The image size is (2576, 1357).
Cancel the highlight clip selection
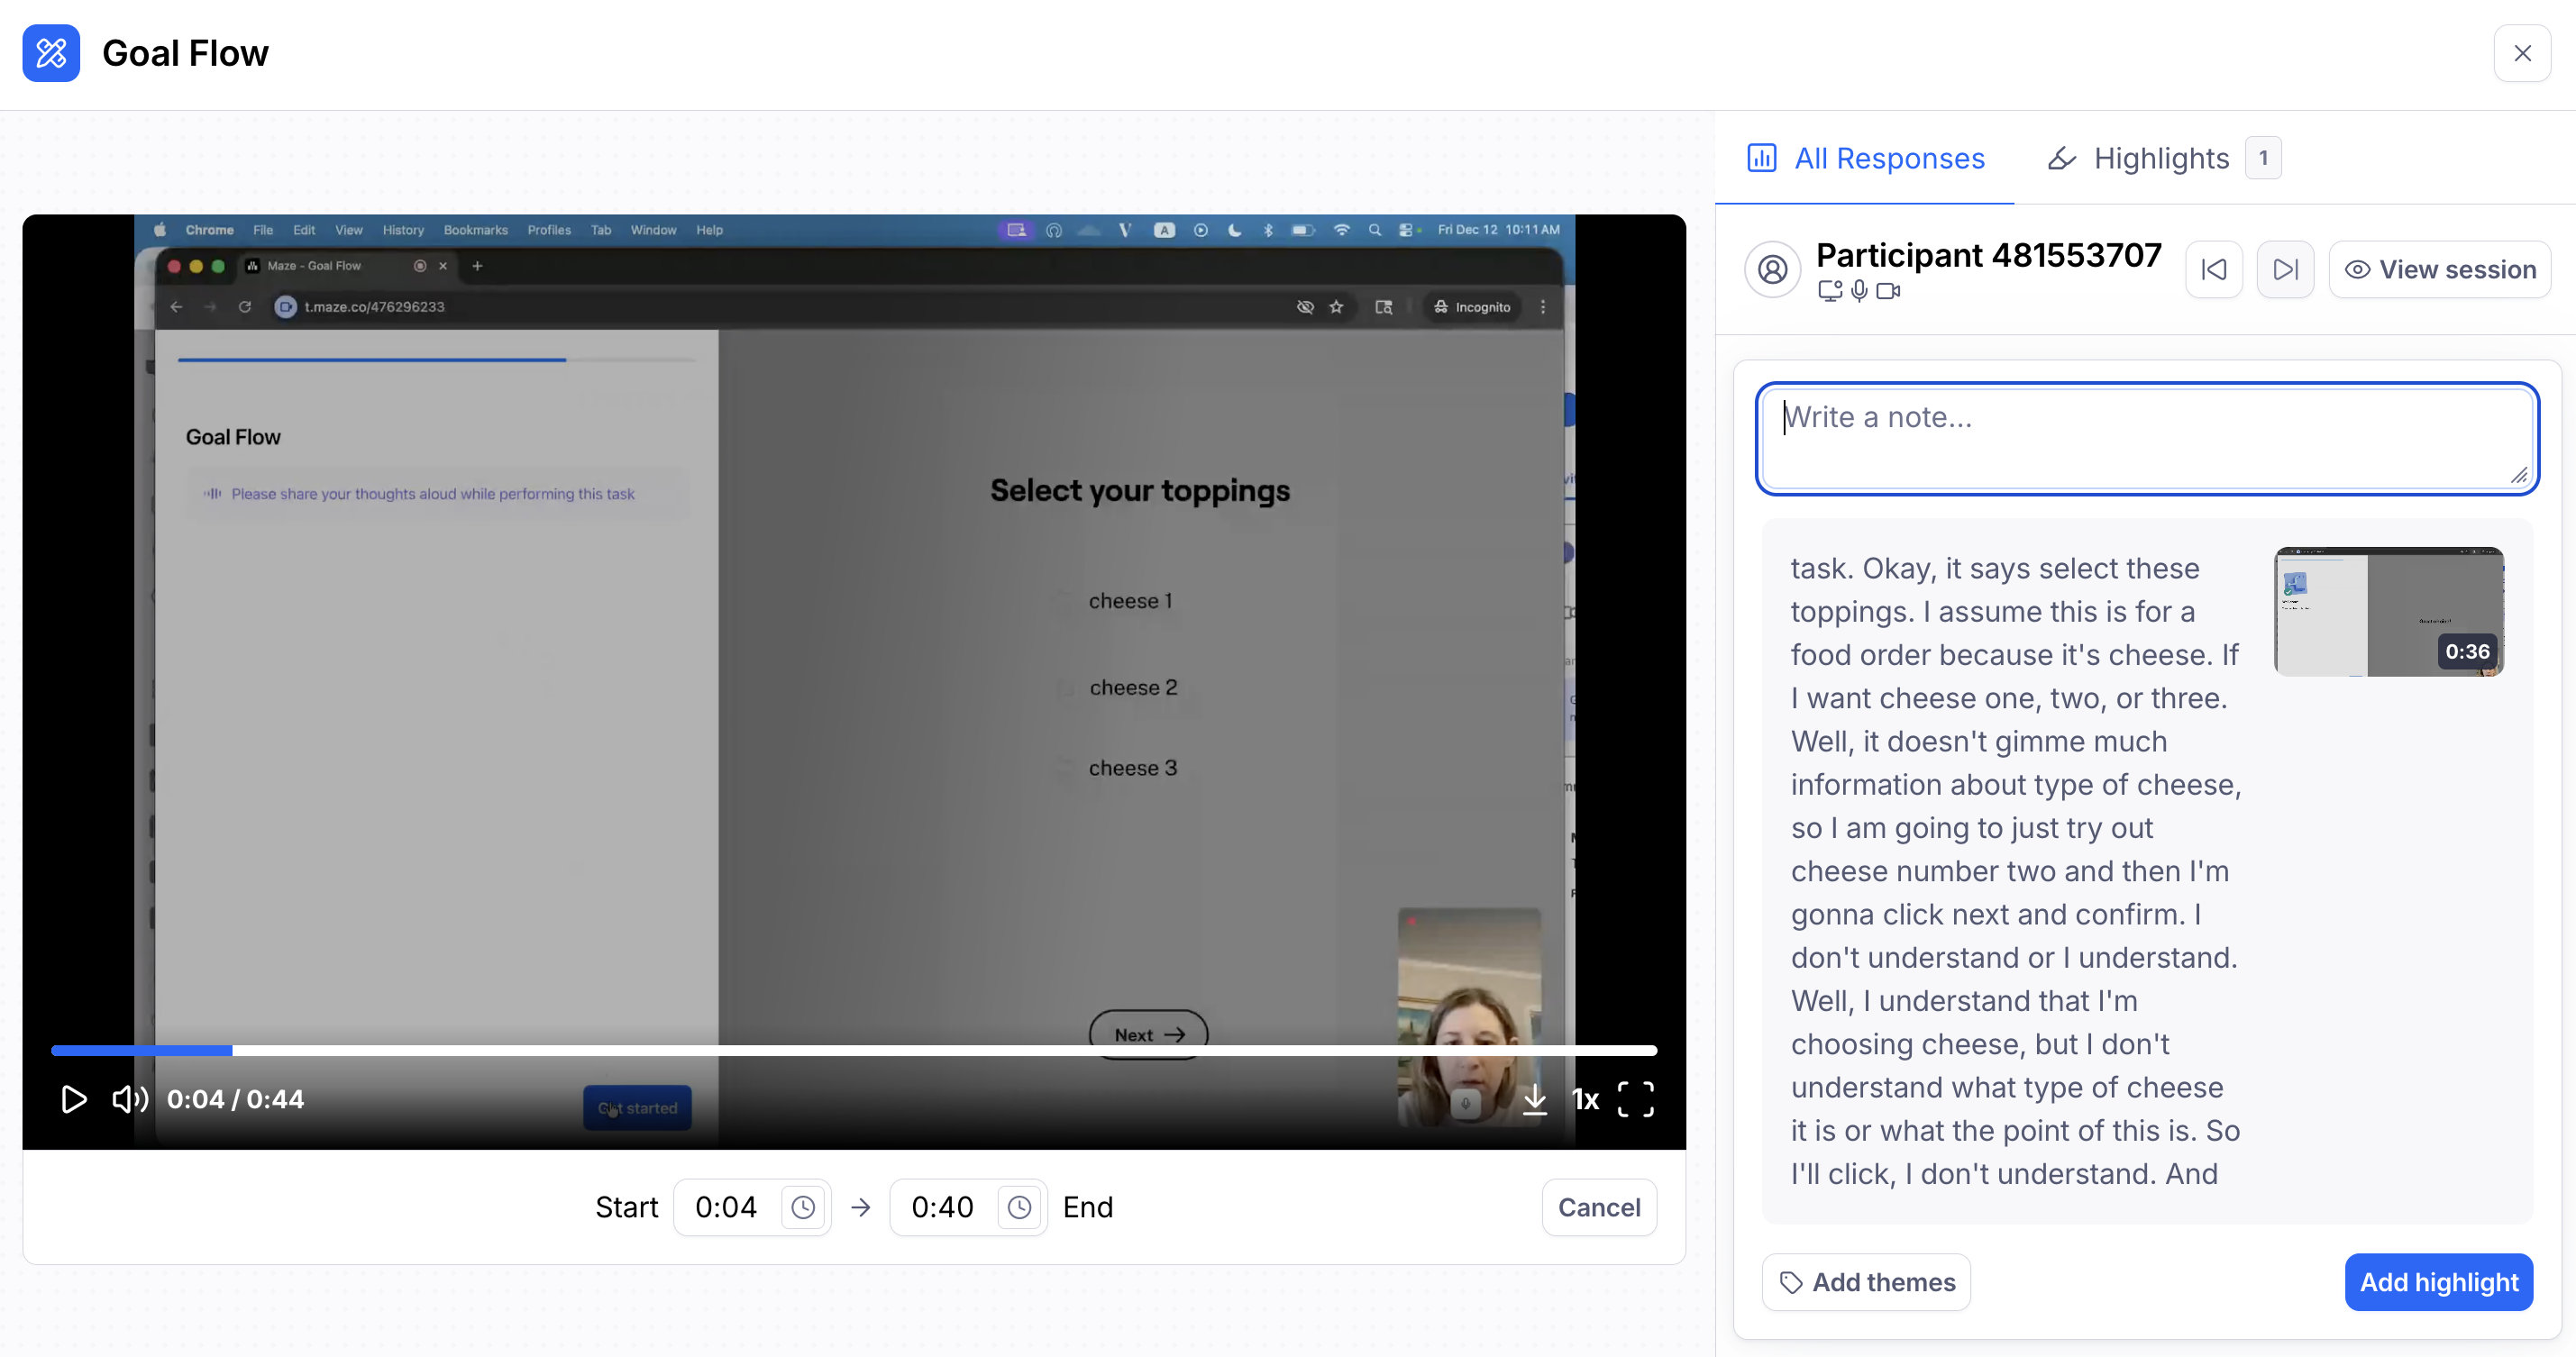pos(1598,1207)
